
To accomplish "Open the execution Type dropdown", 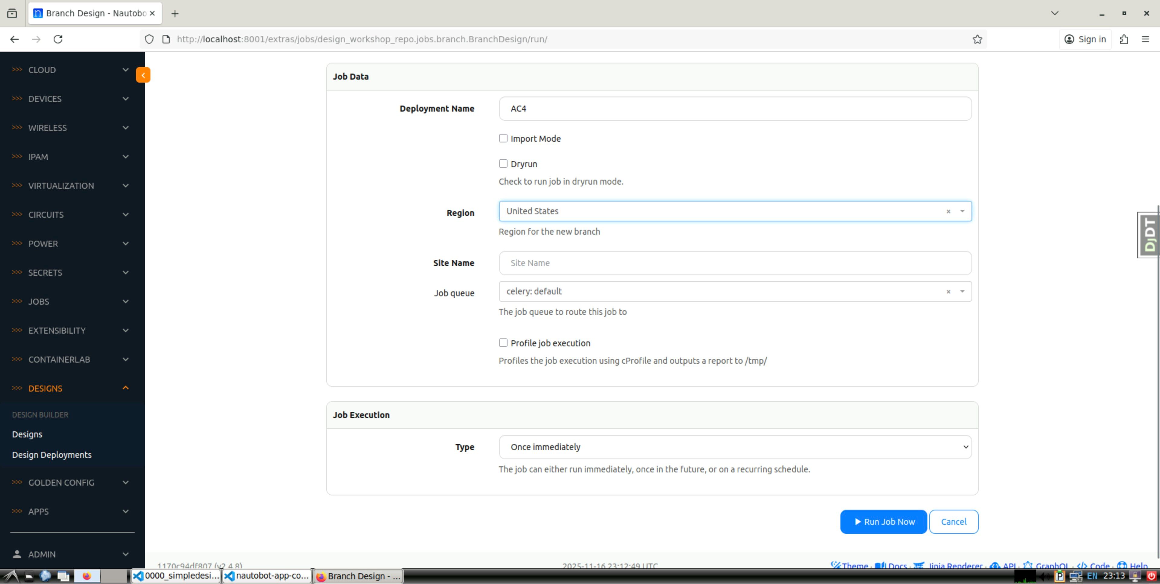I will click(735, 447).
